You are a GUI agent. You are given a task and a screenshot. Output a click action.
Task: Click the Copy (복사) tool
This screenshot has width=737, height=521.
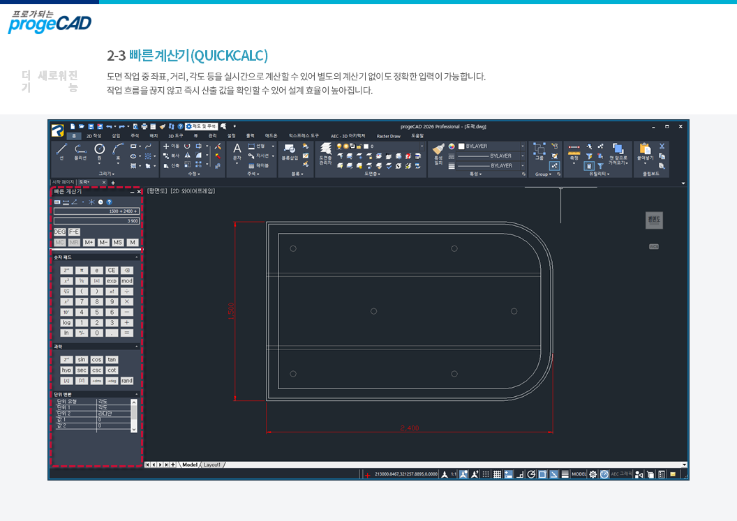click(x=171, y=156)
